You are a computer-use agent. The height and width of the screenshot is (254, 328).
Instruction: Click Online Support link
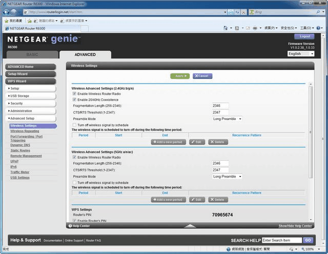point(74,240)
